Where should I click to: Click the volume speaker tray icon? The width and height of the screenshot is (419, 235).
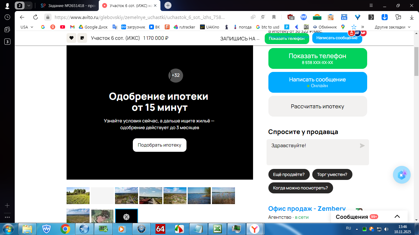pos(386,229)
